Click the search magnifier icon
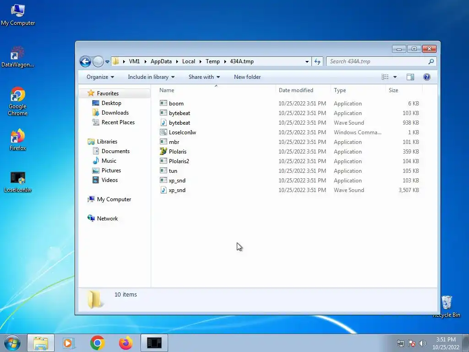Image resolution: width=469 pixels, height=352 pixels. pyautogui.click(x=431, y=61)
